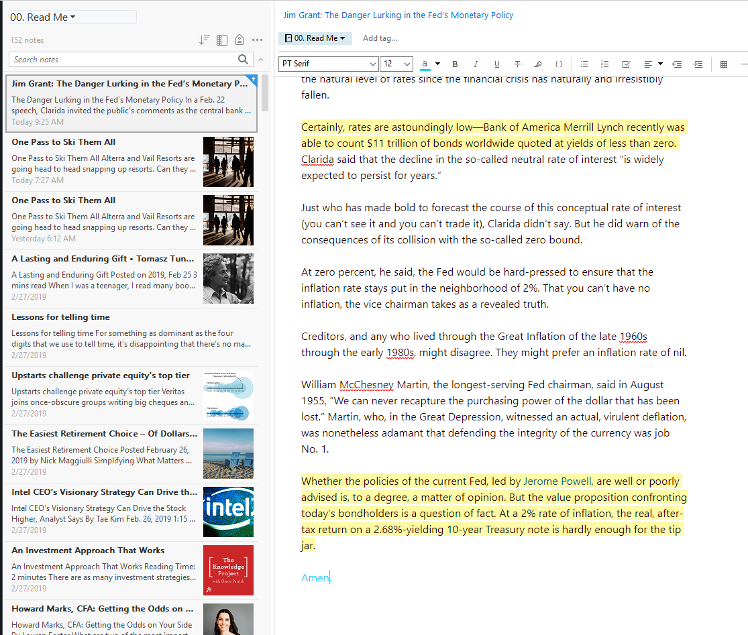Viewport: 748px width, 635px height.
Task: Change the note's notebook from 00. Read Me
Action: pyautogui.click(x=315, y=38)
